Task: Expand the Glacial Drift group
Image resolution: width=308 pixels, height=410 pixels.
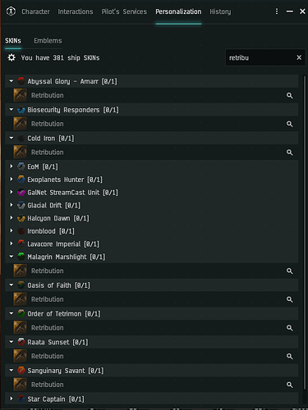Action: (x=11, y=205)
